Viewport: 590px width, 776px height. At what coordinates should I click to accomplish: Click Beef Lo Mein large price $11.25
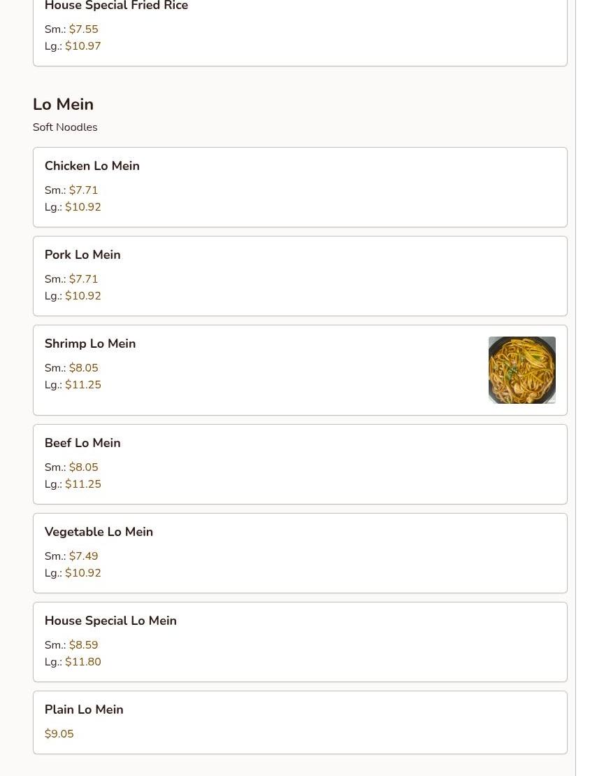[x=83, y=484]
